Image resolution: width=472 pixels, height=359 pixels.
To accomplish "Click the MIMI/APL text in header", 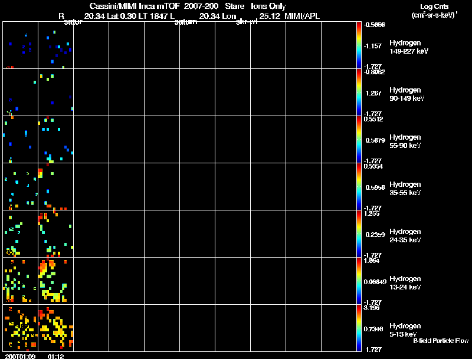I will point(302,17).
